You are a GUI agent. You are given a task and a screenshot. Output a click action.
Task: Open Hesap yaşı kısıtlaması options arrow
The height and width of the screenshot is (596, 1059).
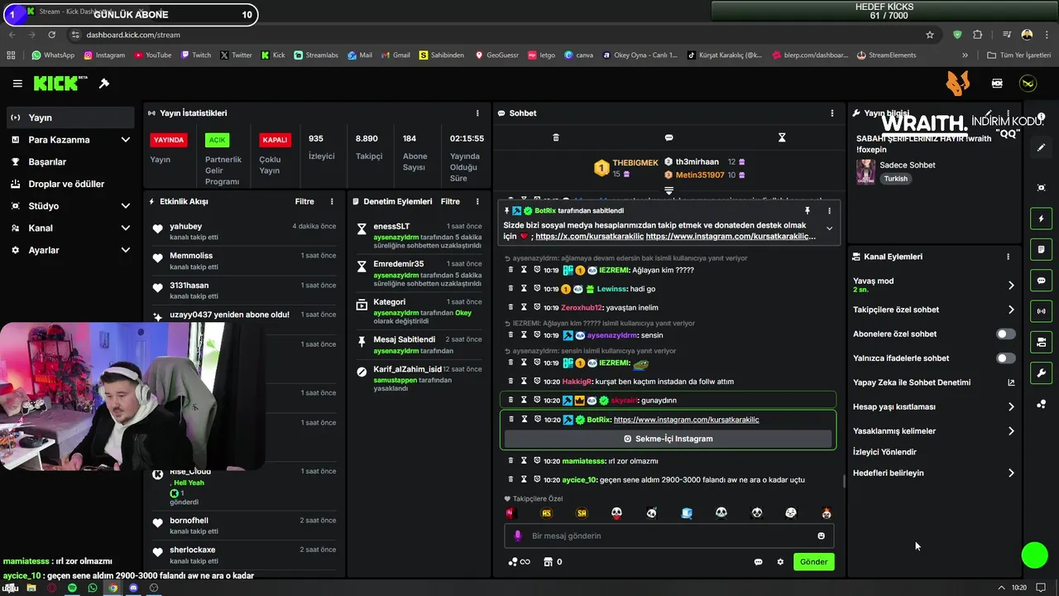[1011, 407]
